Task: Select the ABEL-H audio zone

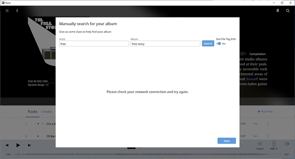Action: click(x=274, y=145)
